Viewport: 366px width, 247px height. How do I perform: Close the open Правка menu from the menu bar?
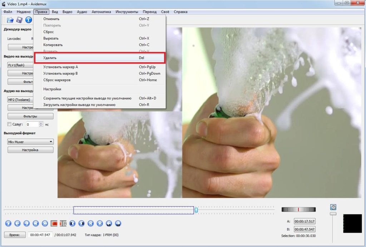tap(41, 12)
